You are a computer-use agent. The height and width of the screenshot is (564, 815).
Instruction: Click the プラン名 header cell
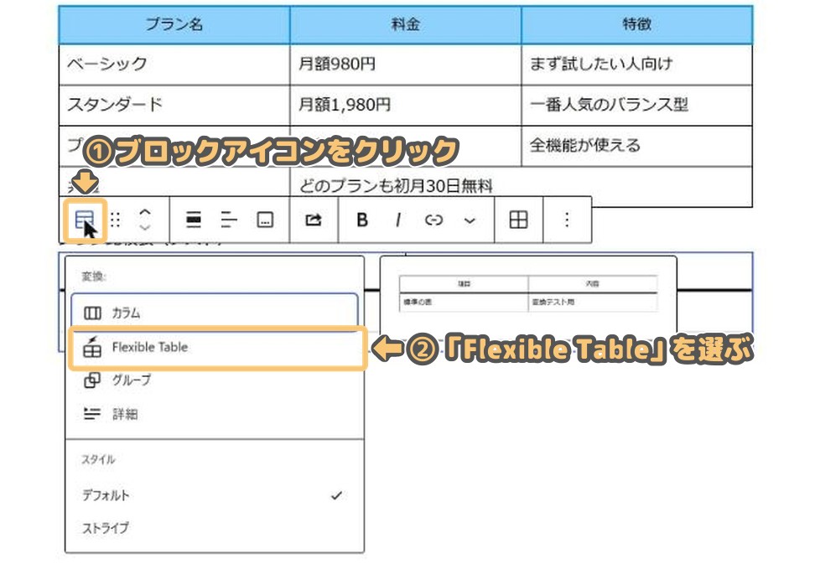click(174, 24)
